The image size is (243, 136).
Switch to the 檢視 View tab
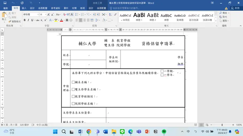point(82,8)
